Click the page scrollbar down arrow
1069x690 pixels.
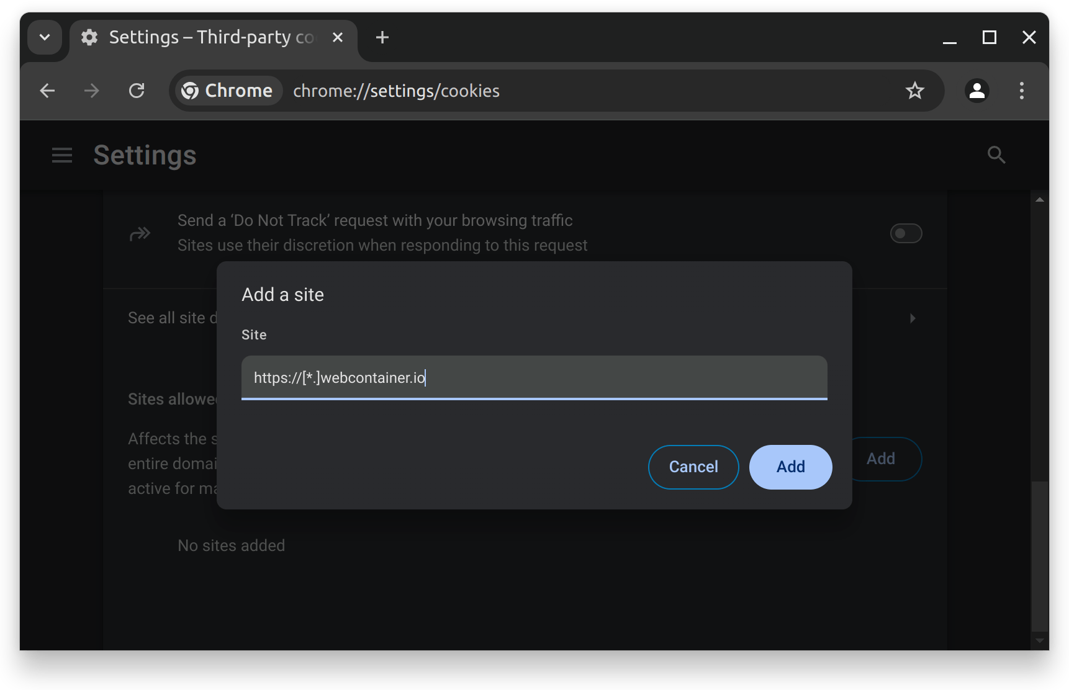(x=1039, y=640)
